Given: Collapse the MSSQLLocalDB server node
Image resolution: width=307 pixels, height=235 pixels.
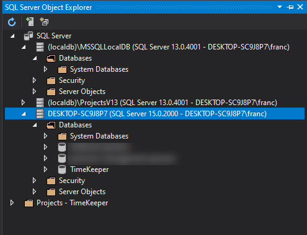Looking at the screenshot, I should tap(24, 47).
